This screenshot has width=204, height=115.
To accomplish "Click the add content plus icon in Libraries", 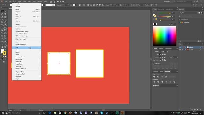I will click(180, 41).
